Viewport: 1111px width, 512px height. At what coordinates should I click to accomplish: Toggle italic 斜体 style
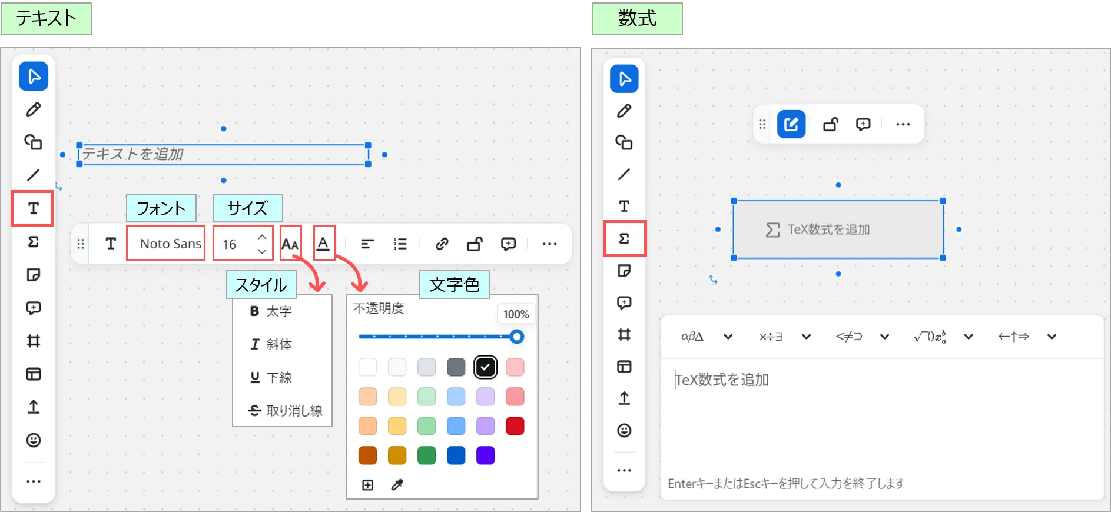click(271, 344)
